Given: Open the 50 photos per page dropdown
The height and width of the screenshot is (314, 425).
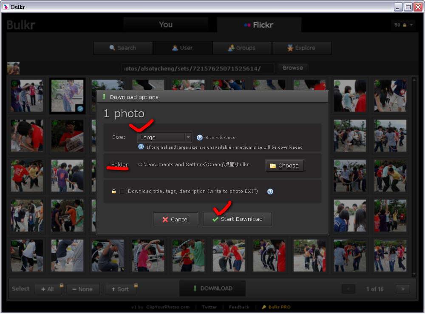Looking at the screenshot, I should [x=403, y=25].
